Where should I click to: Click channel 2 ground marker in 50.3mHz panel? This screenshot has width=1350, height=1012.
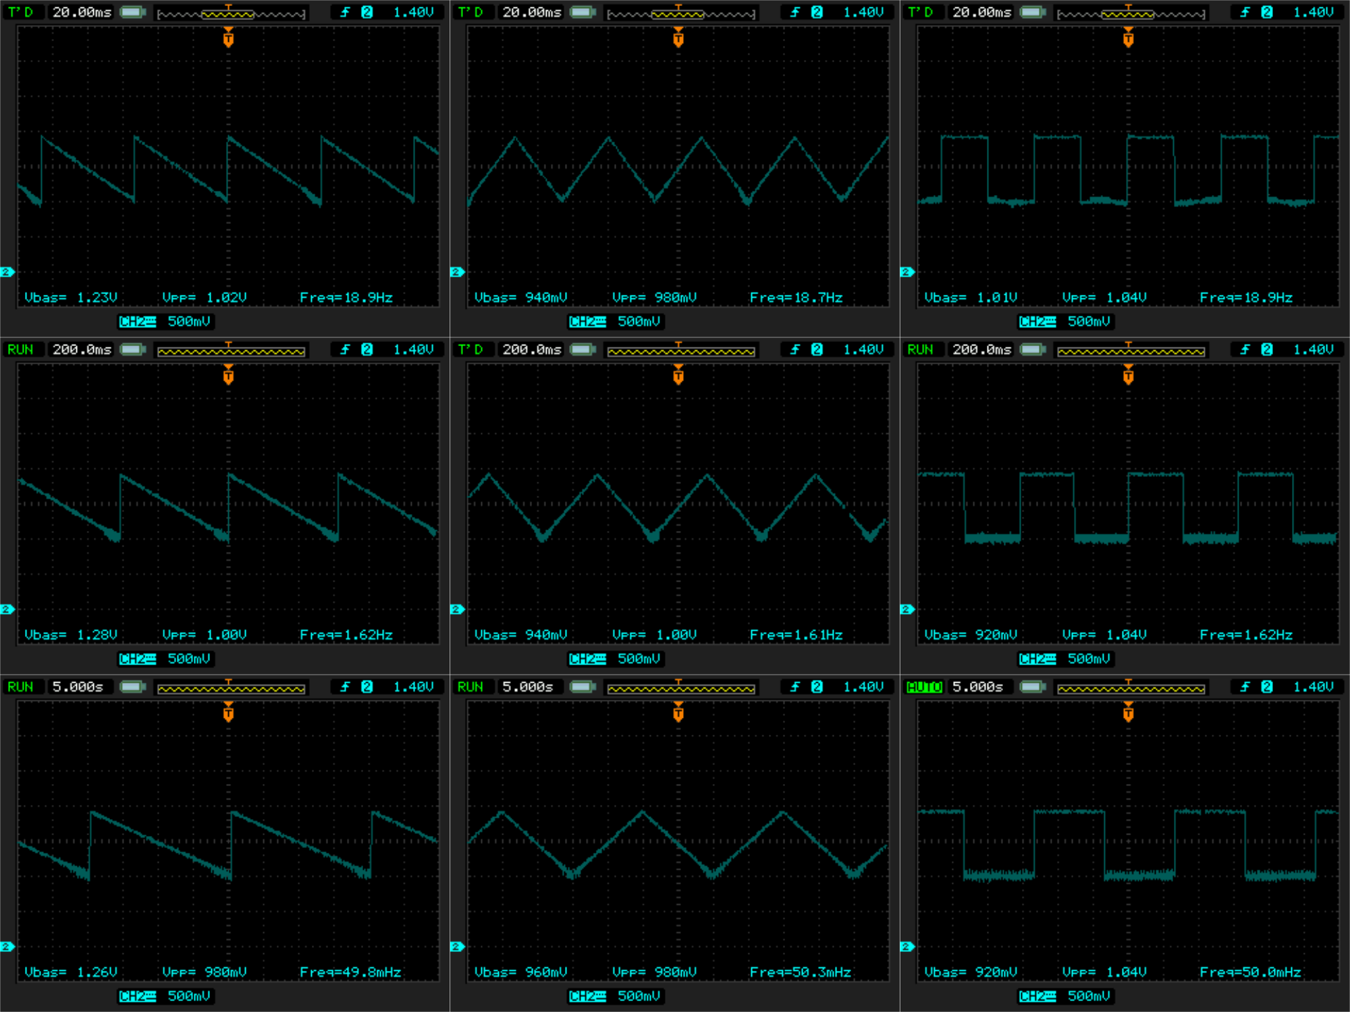[458, 947]
